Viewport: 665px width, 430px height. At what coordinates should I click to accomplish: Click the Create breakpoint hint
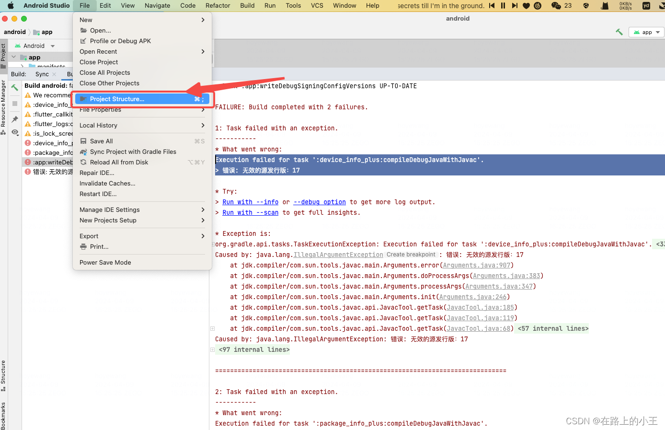[411, 255]
